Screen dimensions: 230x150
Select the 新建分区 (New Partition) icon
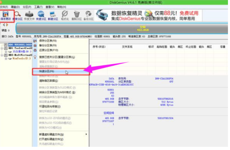pyautogui.click(x=53, y=15)
